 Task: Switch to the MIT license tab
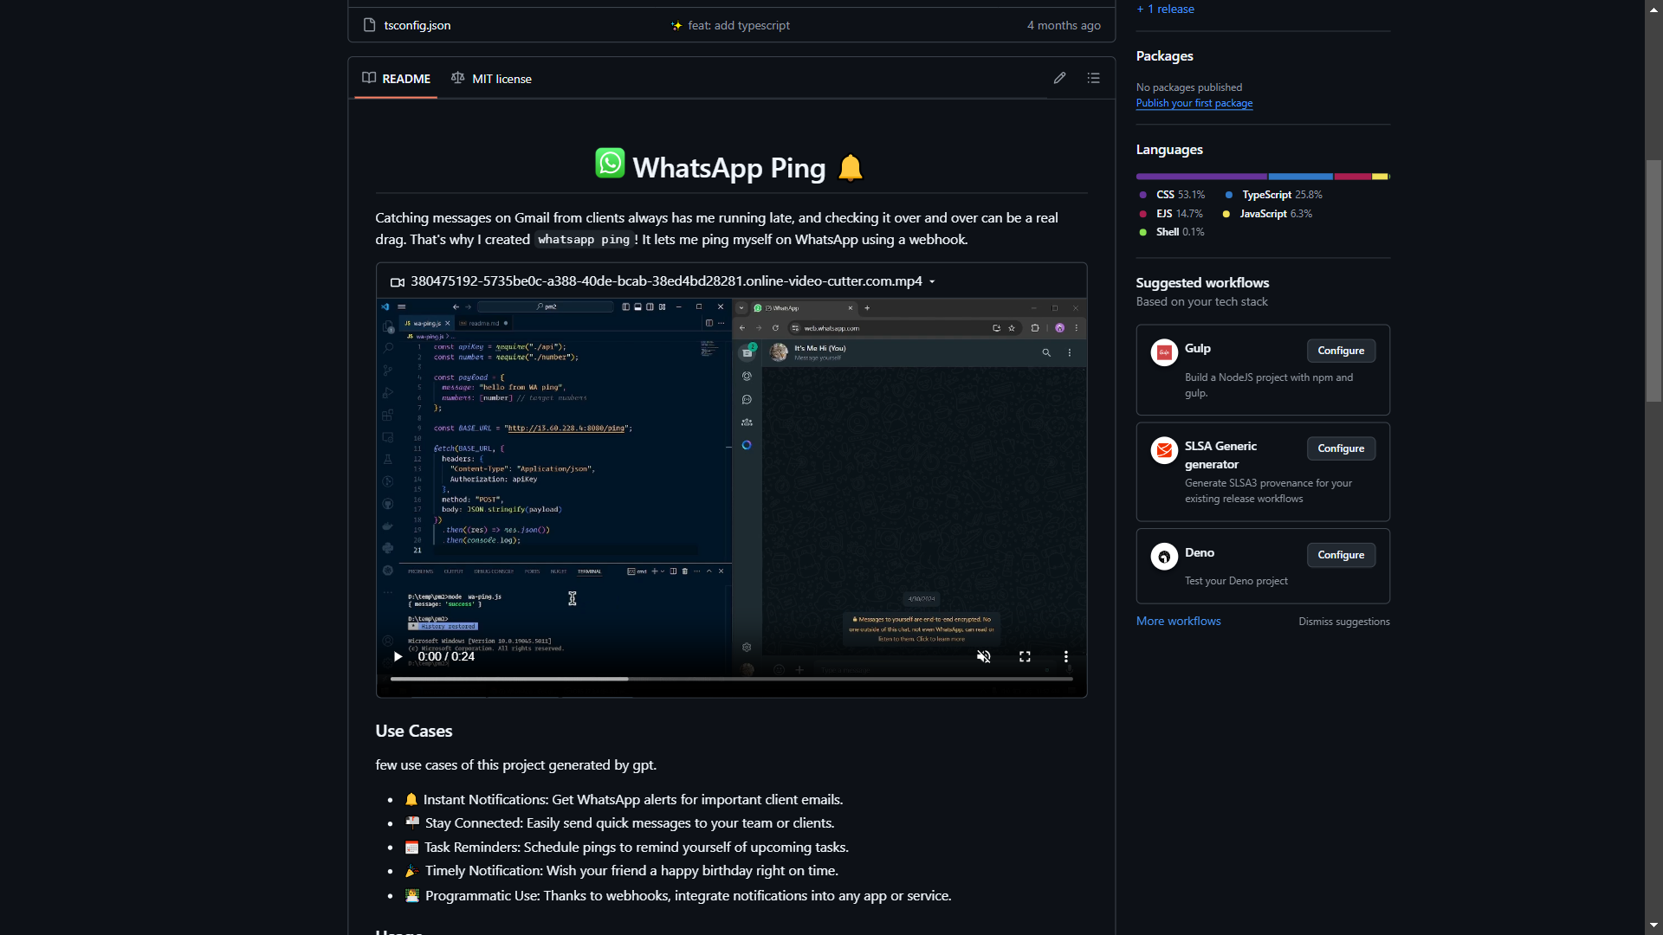491,79
